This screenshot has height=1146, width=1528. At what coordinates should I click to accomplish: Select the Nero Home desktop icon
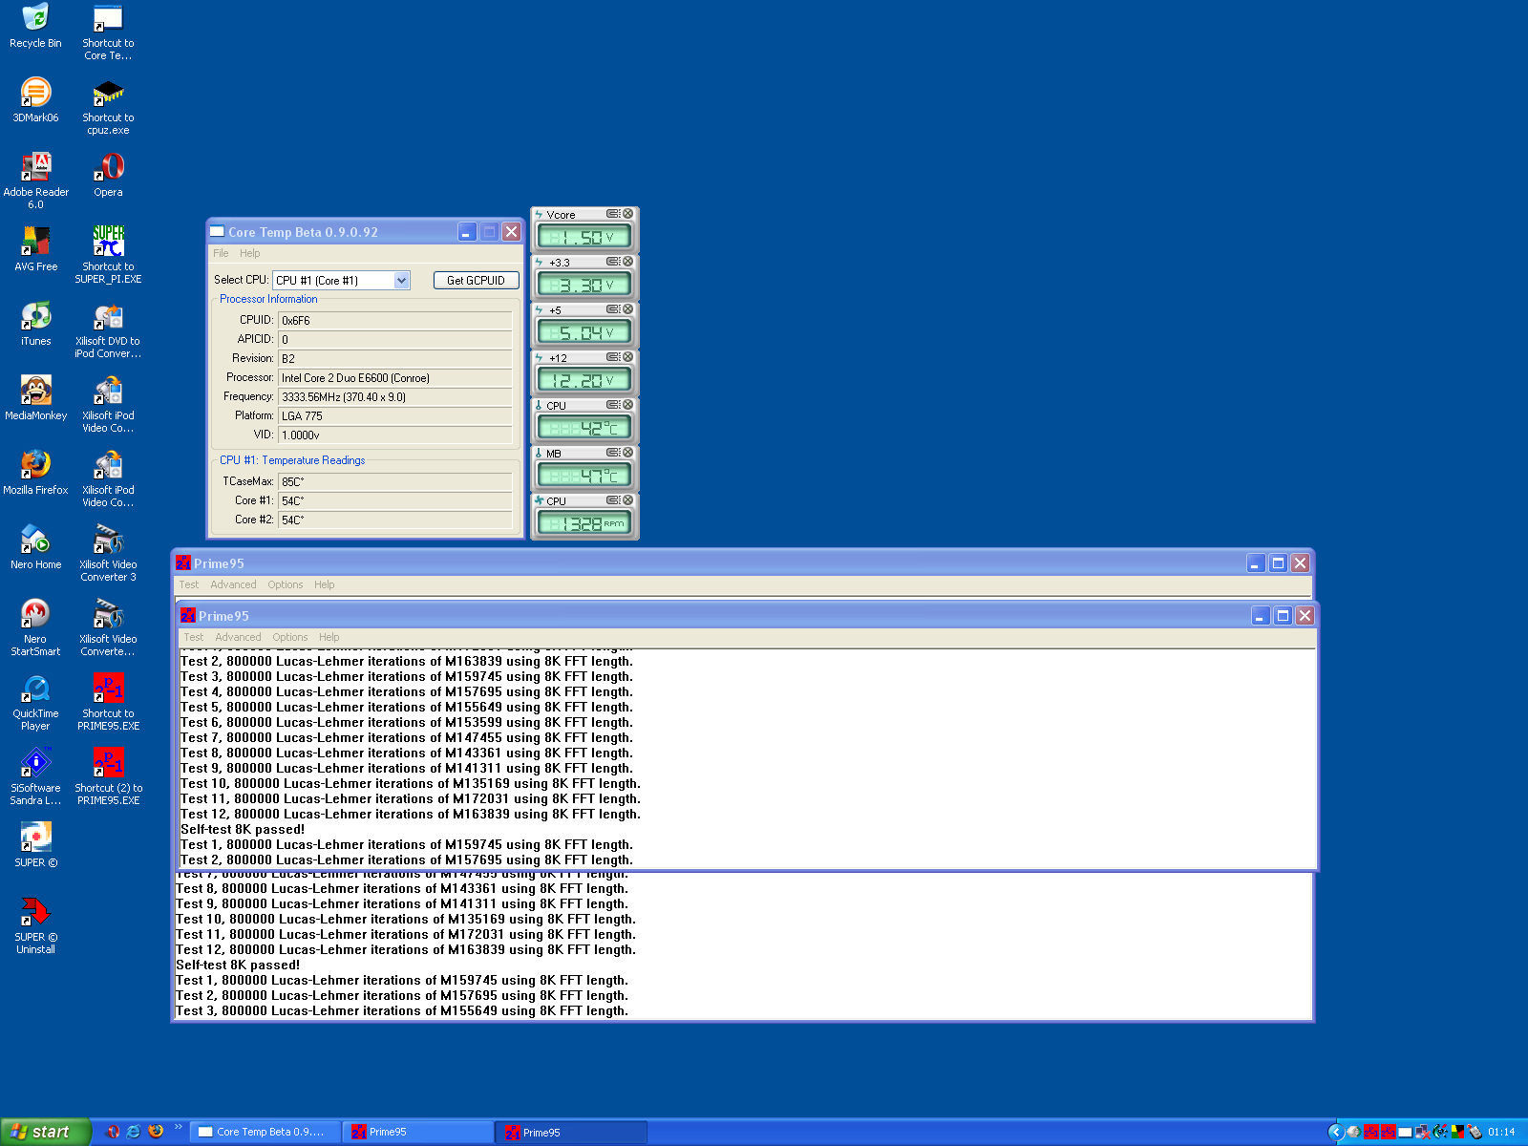35,547
